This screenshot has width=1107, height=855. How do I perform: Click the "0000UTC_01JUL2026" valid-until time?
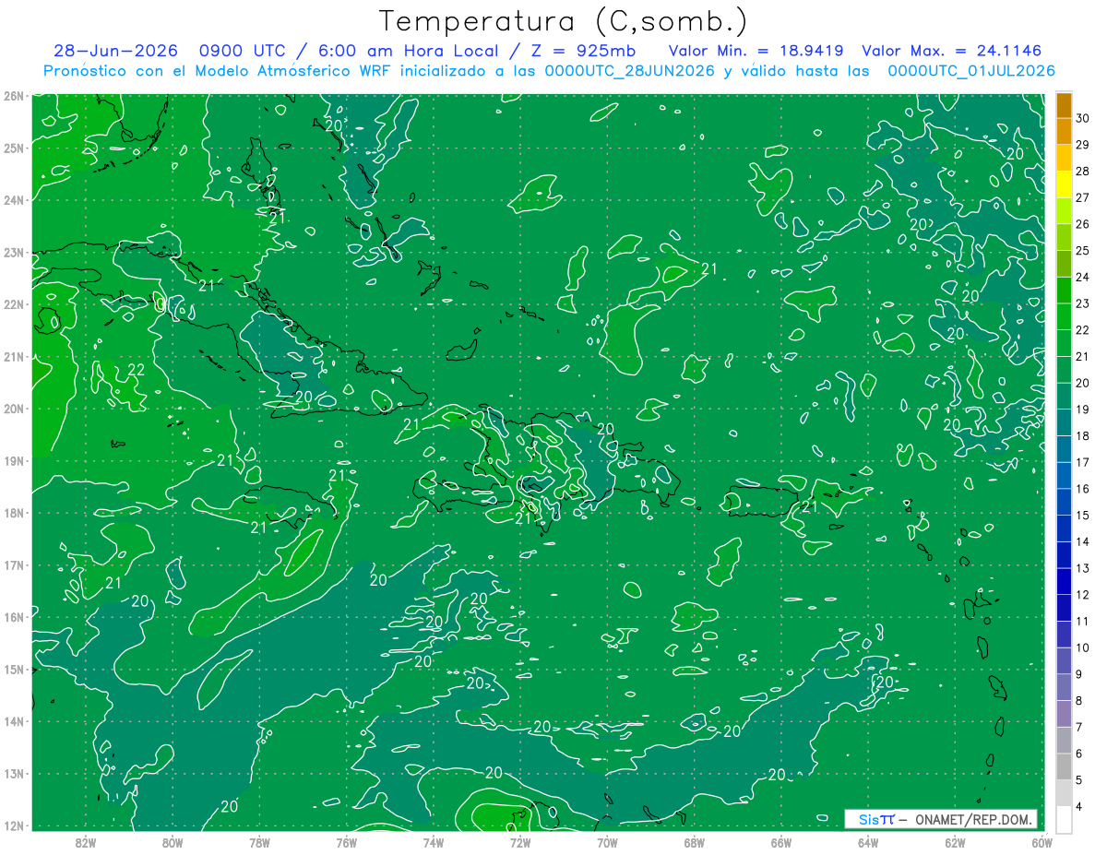(x=971, y=70)
